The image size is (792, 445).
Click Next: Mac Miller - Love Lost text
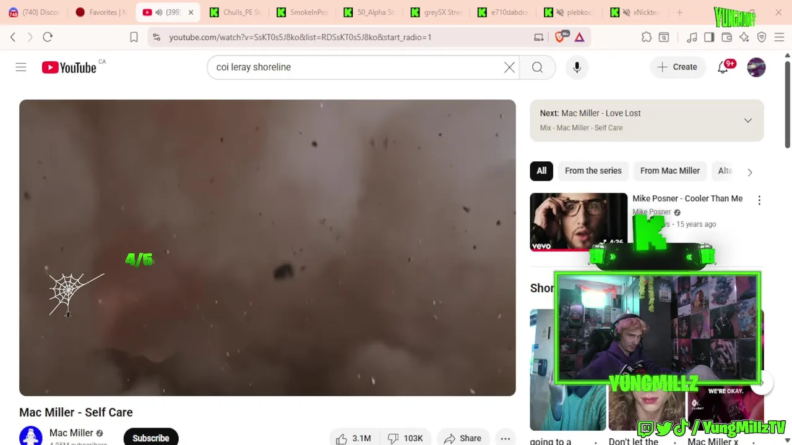(590, 113)
